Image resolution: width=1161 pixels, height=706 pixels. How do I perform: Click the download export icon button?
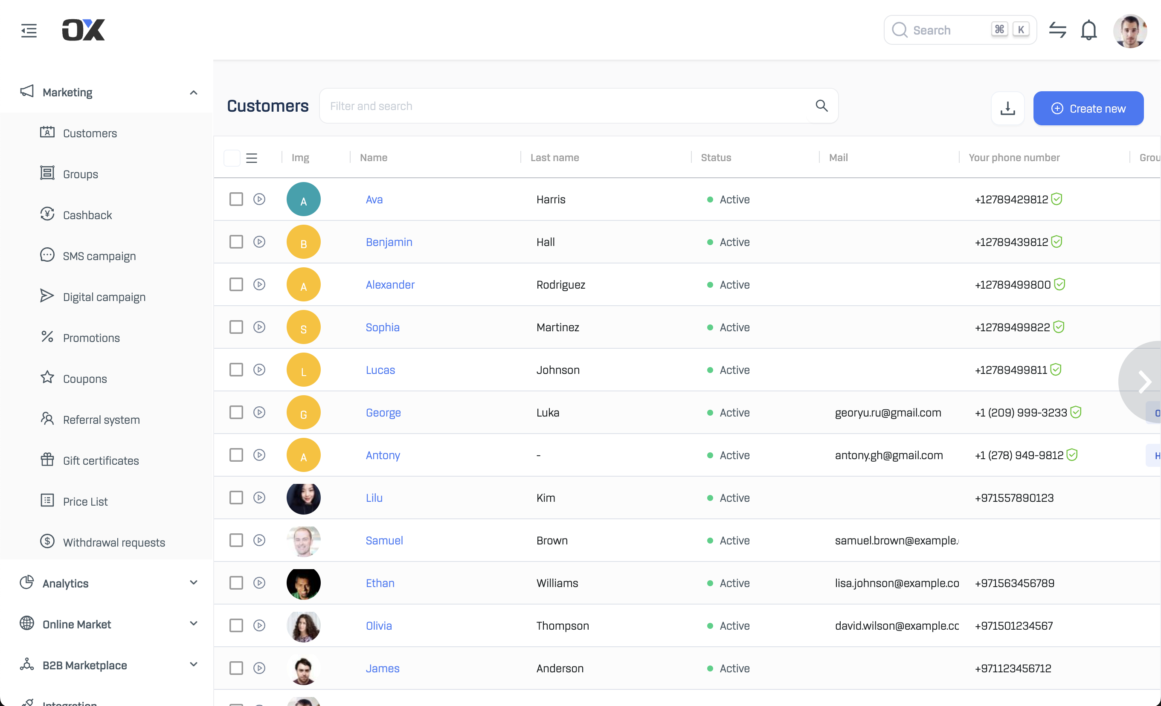[1007, 108]
